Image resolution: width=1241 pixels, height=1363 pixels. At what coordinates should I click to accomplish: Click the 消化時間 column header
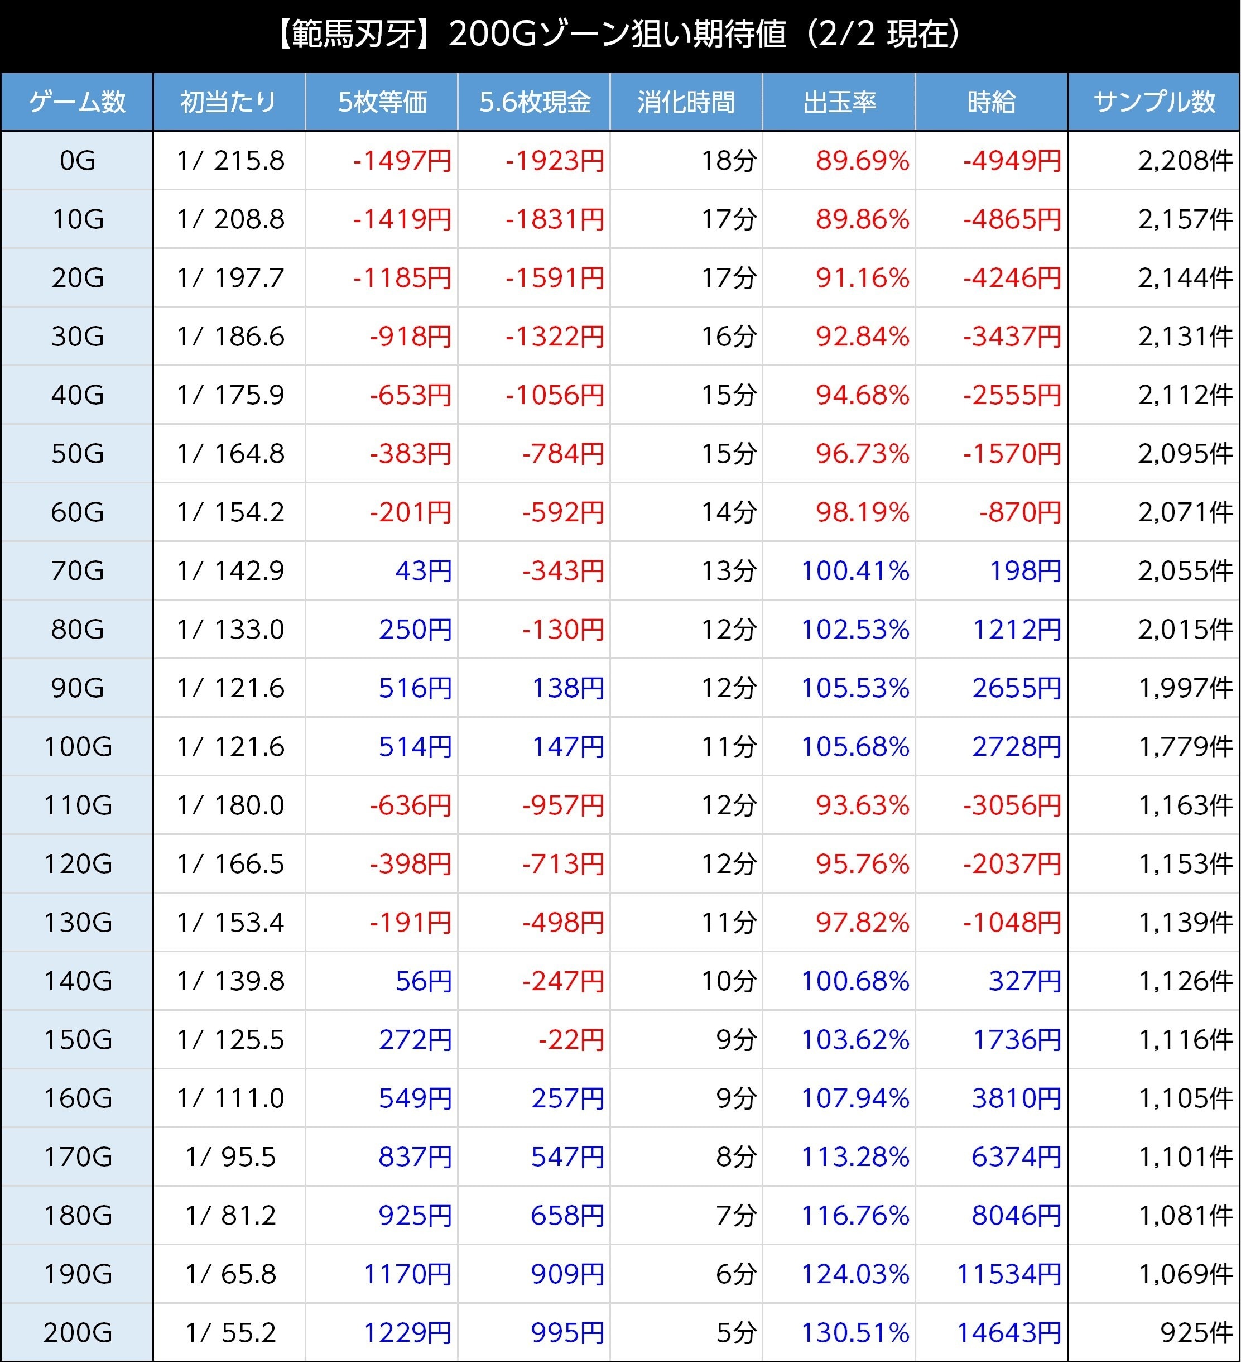pyautogui.click(x=686, y=102)
